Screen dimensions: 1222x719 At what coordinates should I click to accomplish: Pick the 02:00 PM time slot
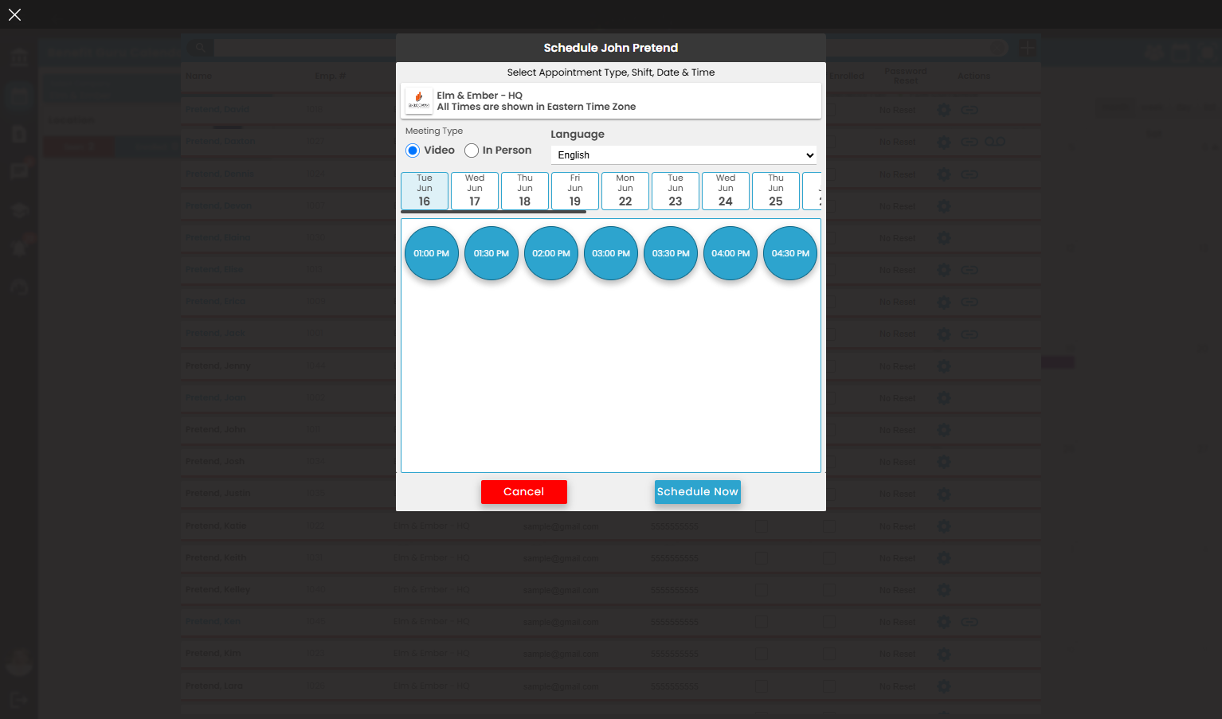click(551, 253)
